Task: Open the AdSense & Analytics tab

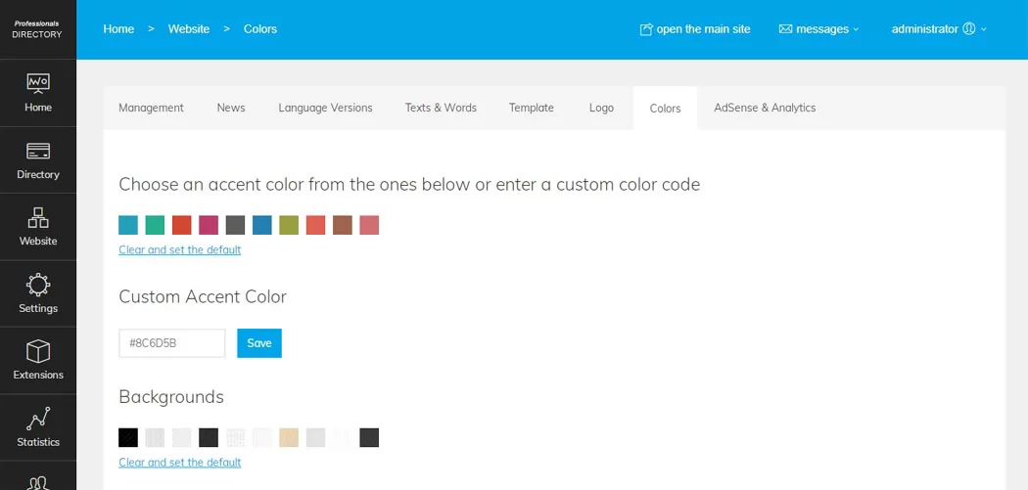Action: [765, 109]
